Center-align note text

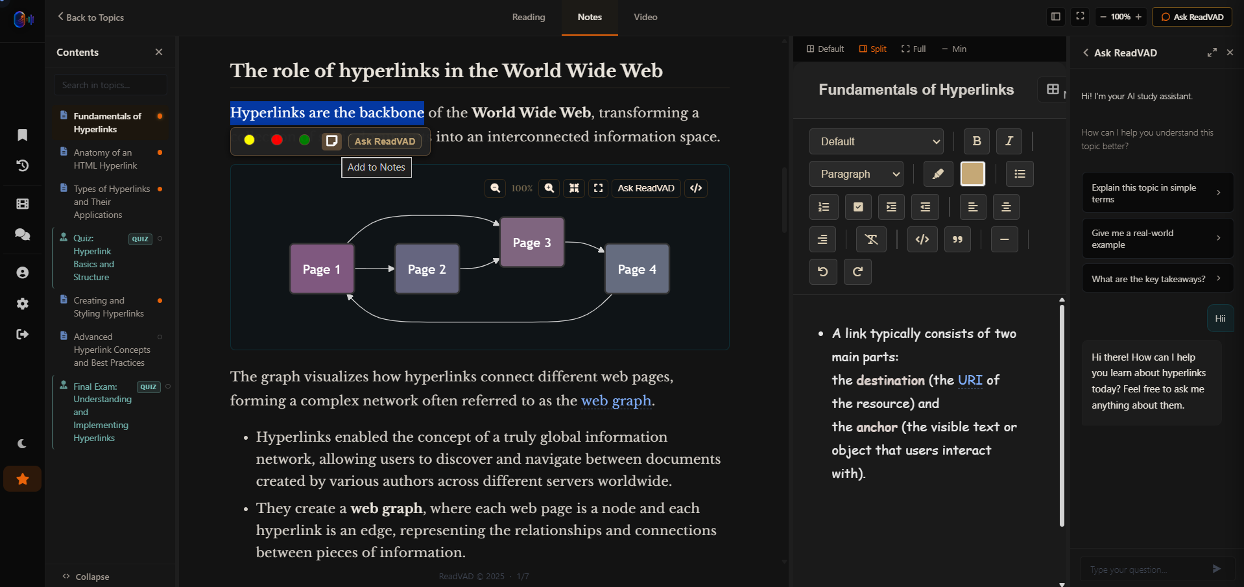coord(1006,207)
